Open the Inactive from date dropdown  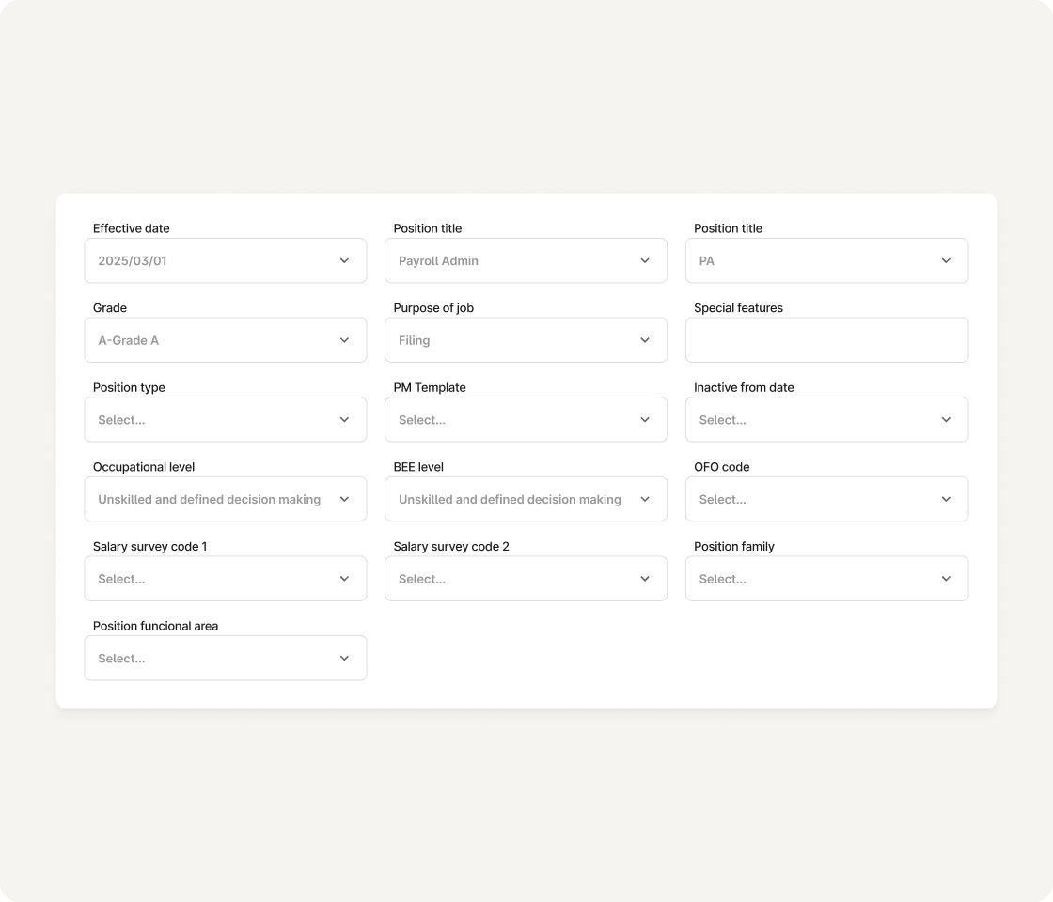coord(826,419)
